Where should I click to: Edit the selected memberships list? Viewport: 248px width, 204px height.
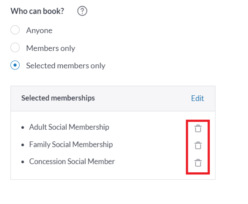click(198, 98)
